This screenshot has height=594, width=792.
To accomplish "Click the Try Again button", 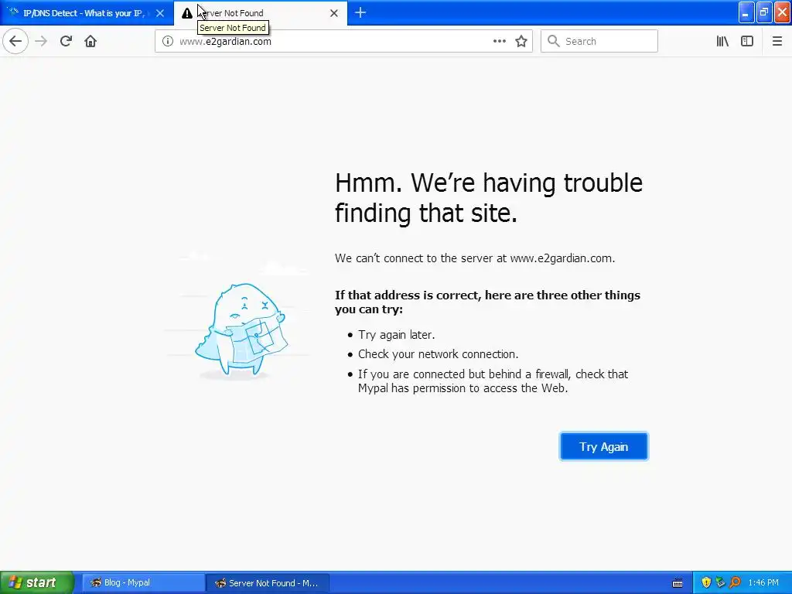I will tap(603, 446).
